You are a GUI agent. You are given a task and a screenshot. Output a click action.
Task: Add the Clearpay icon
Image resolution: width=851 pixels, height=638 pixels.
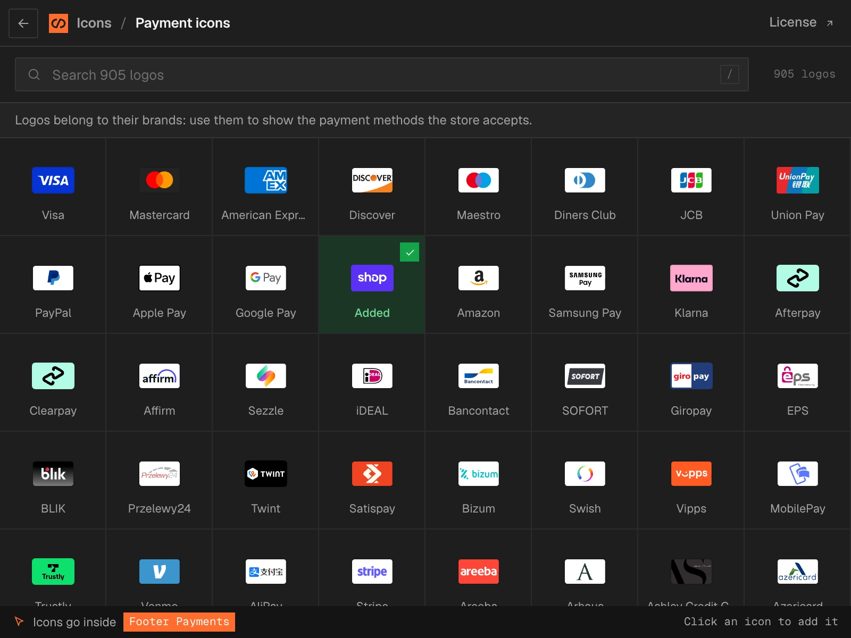point(53,382)
